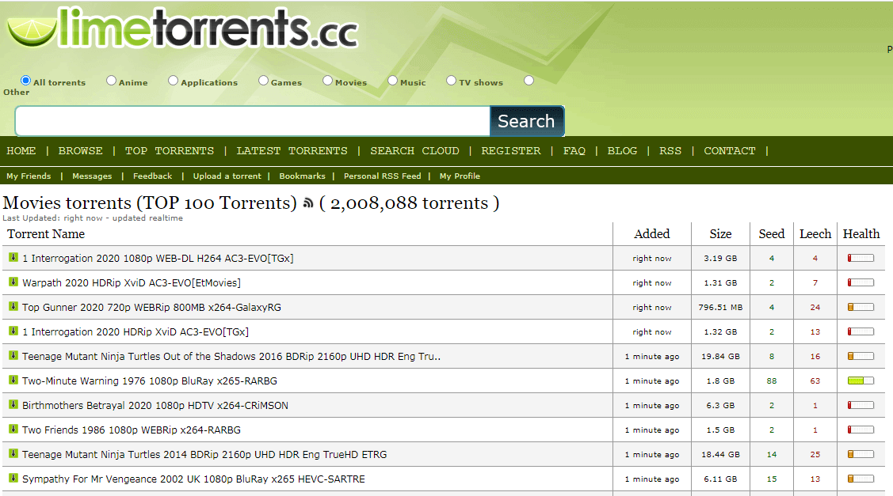Viewport: 893px width, 496px height.
Task: Download icon for Warpath 2020 HDRip
Action: [13, 282]
